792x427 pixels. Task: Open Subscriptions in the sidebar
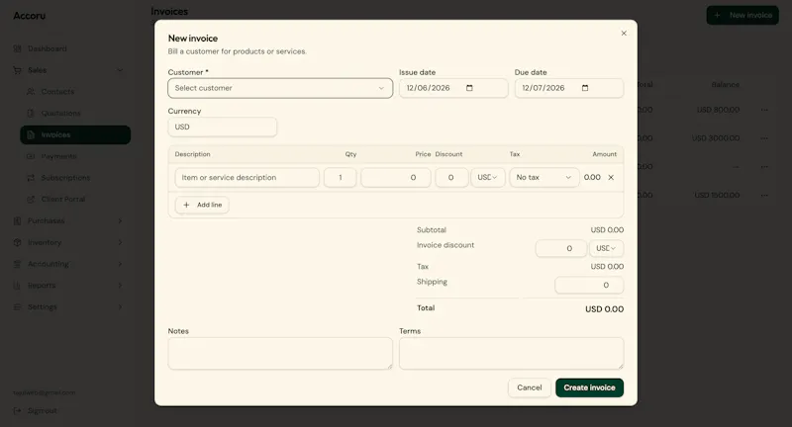(x=65, y=178)
